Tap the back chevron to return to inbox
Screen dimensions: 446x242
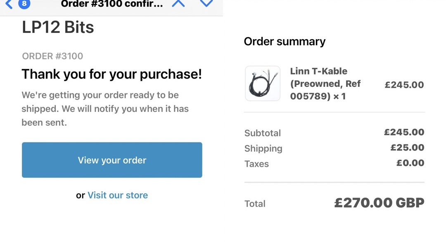click(9, 4)
